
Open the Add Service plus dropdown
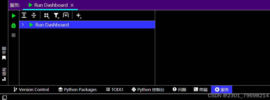click(79, 15)
